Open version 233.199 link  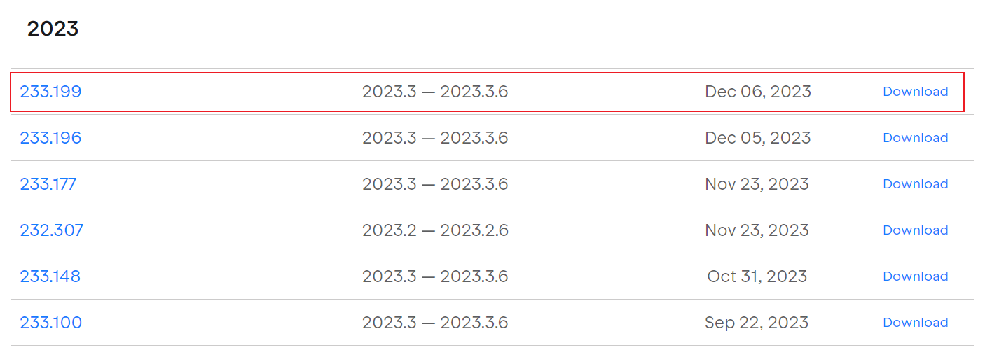50,92
